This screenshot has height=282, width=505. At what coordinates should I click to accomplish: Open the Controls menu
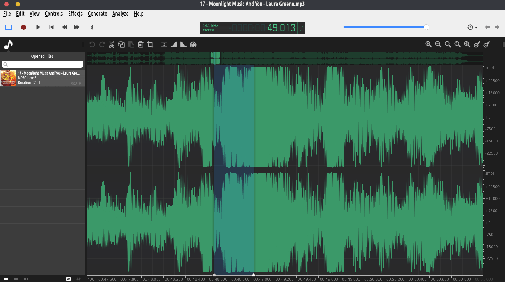click(x=54, y=14)
